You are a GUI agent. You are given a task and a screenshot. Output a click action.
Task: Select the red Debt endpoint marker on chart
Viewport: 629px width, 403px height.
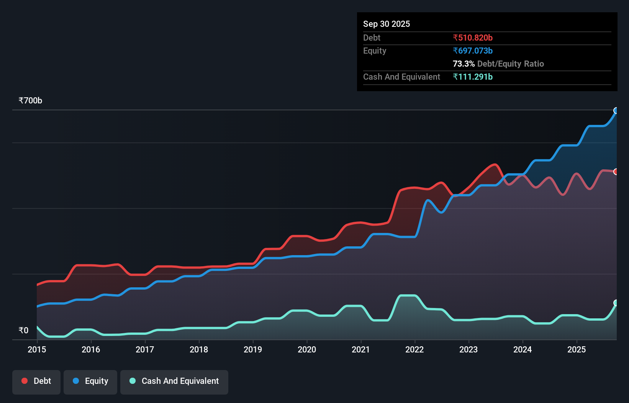(616, 172)
